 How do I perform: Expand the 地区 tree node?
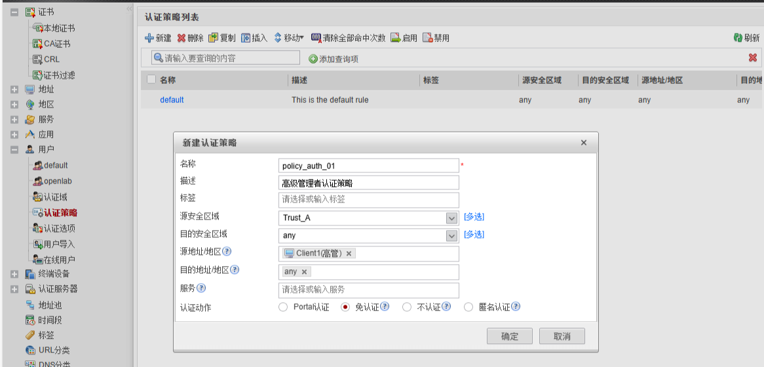pos(14,105)
